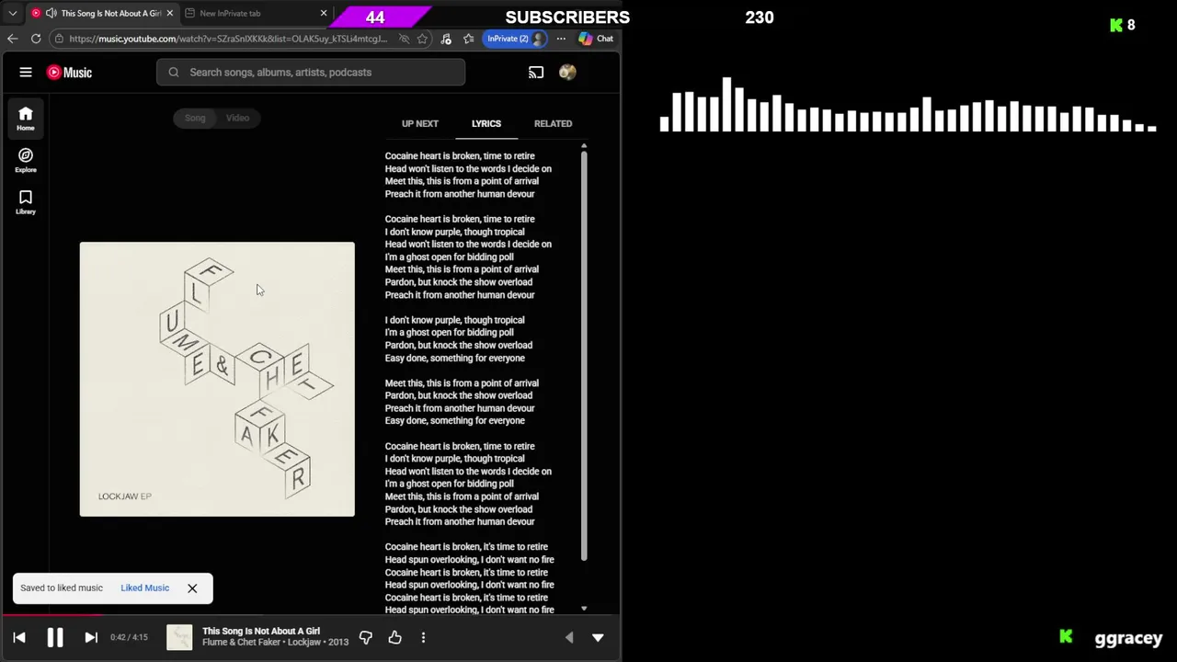Click the browser address bar URL
1177x662 pixels.
click(228, 39)
